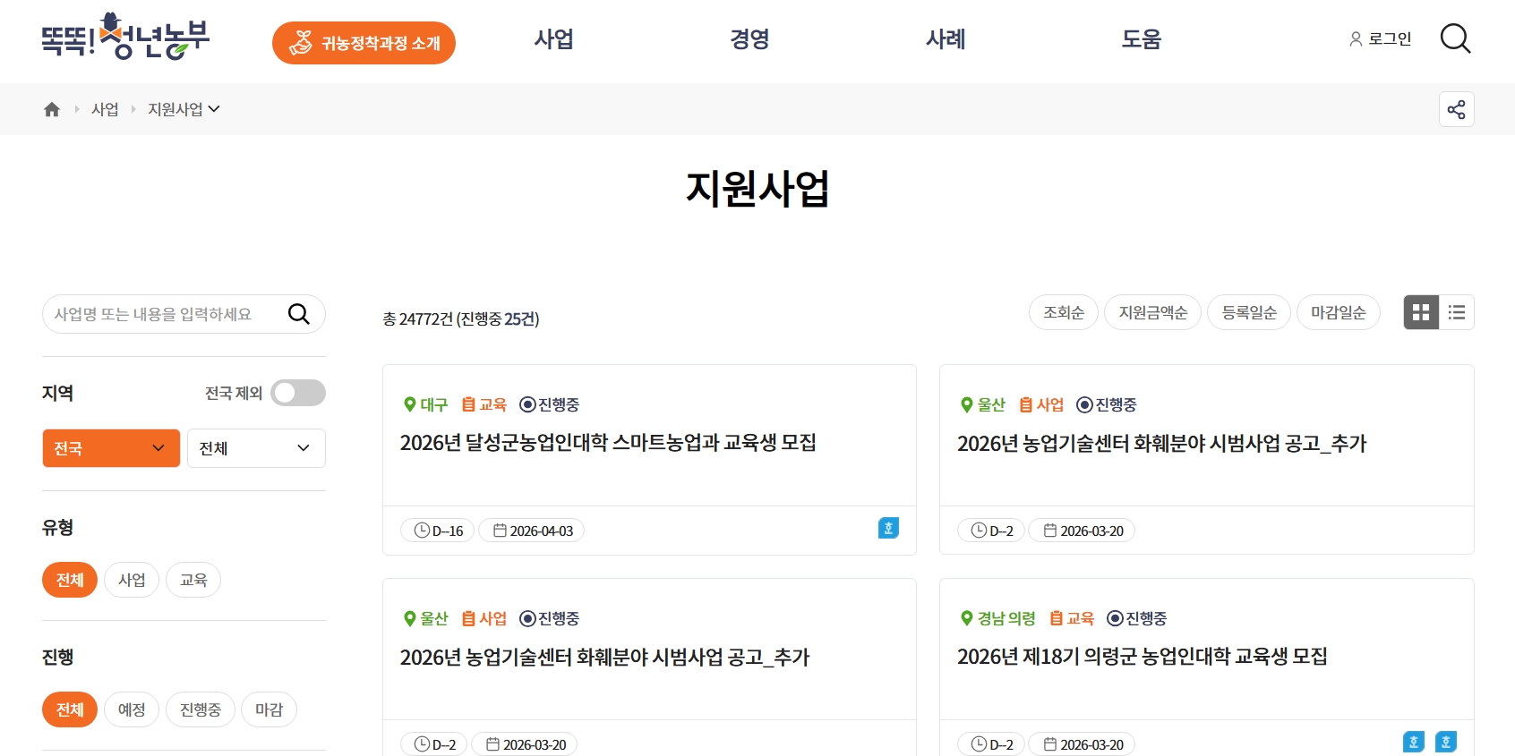The width and height of the screenshot is (1515, 756).
Task: Open 2026년 달성군농업인대학 스마트농업과 교육생 모집
Action: pos(608,443)
